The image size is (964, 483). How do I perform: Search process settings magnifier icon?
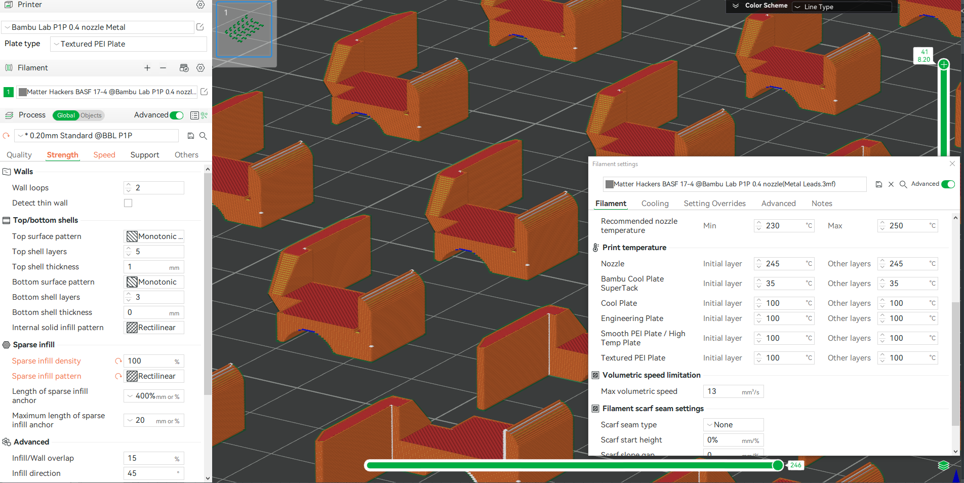[x=203, y=136]
